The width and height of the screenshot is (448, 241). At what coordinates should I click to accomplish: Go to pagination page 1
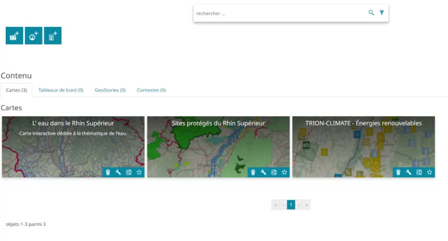pos(290,205)
